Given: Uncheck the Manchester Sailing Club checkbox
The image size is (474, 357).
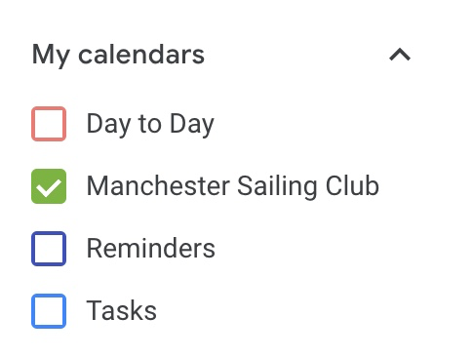Looking at the screenshot, I should [x=49, y=186].
